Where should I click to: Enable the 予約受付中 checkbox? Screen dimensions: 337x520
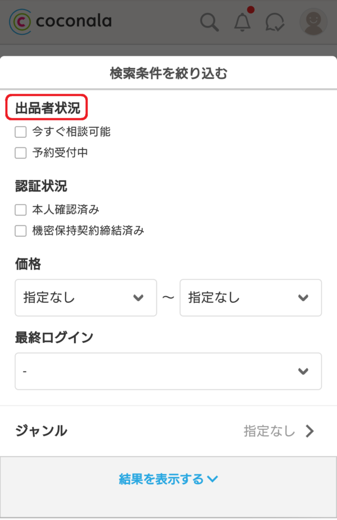point(21,153)
